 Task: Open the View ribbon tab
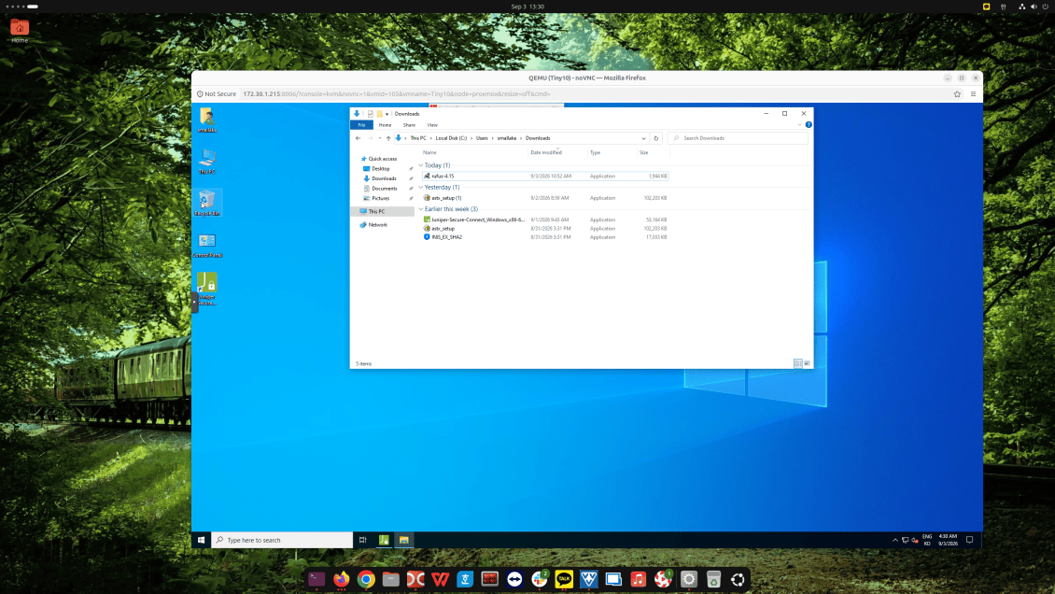[x=432, y=125]
